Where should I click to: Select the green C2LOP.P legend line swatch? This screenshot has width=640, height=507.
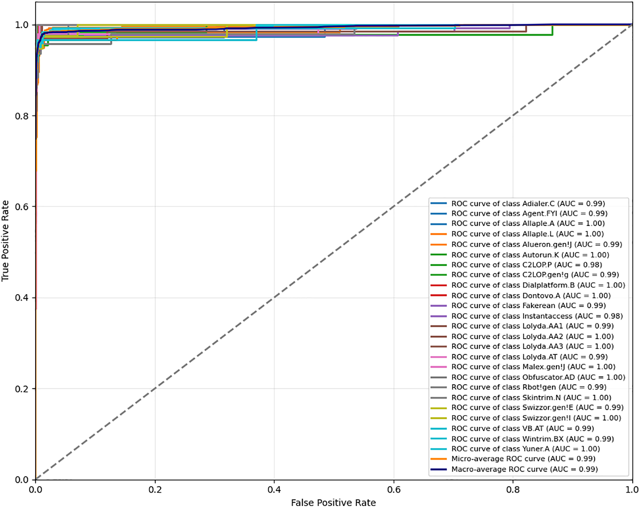coord(439,265)
